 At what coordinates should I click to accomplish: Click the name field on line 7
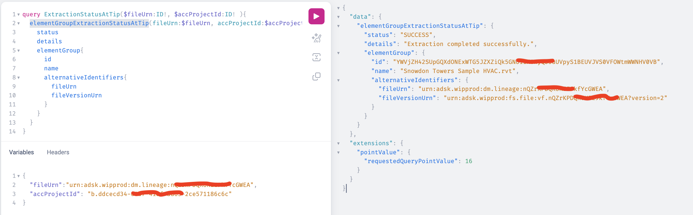click(51, 68)
